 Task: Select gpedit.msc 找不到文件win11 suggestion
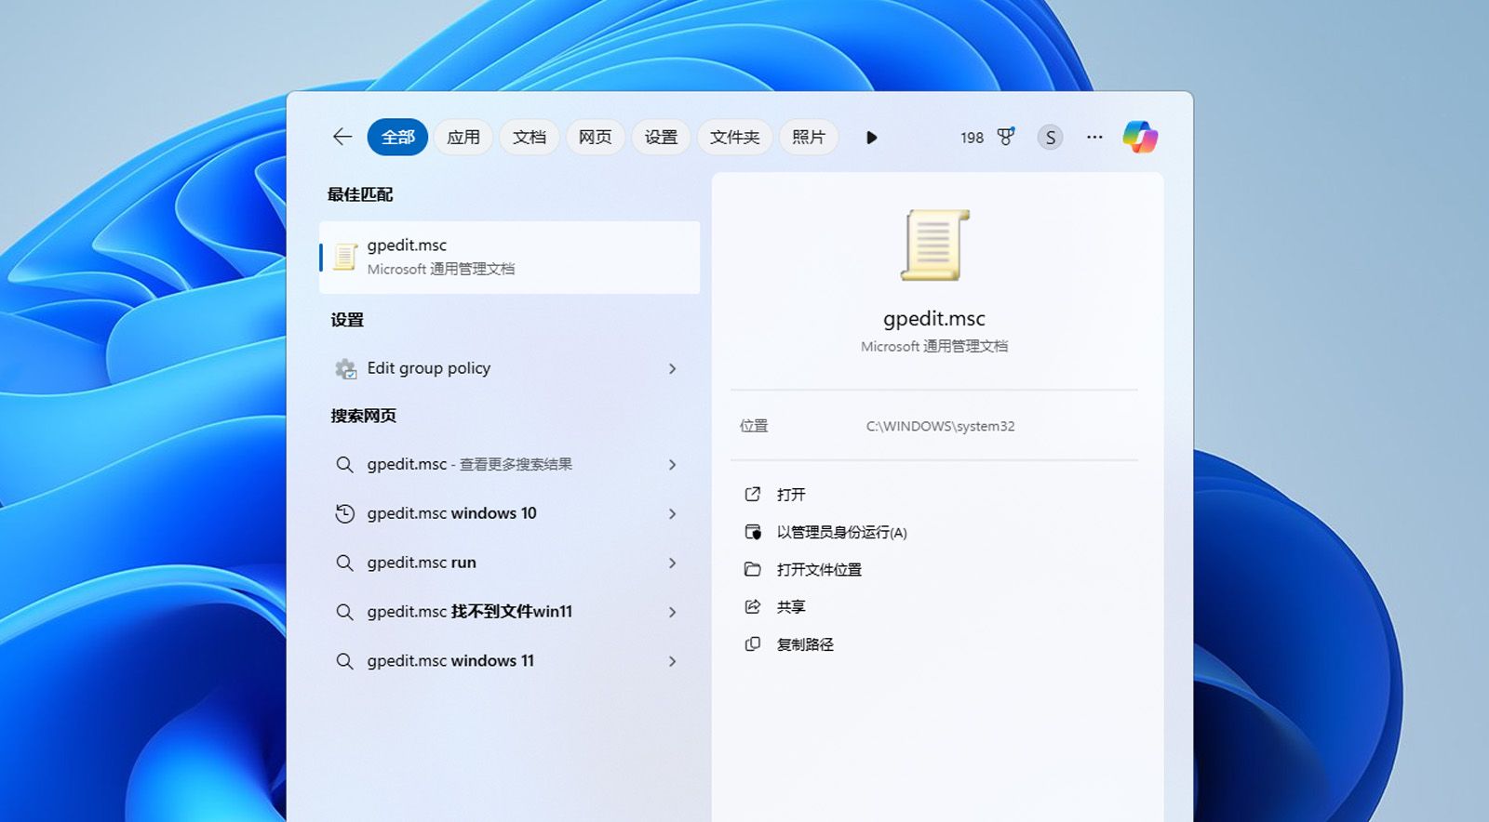[509, 612]
